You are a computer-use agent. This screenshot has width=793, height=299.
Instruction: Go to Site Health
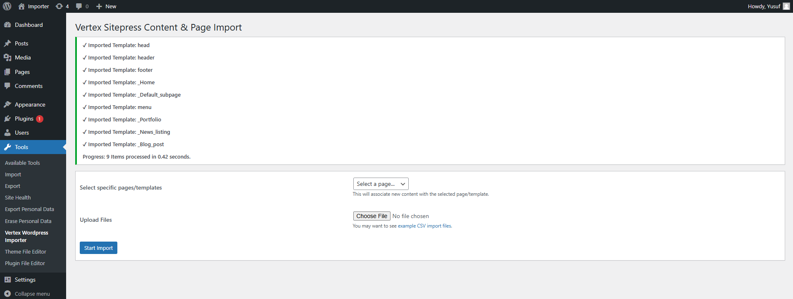coord(18,197)
